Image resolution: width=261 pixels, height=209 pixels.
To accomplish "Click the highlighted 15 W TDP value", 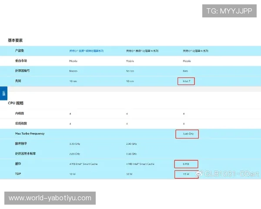I will (186, 175).
